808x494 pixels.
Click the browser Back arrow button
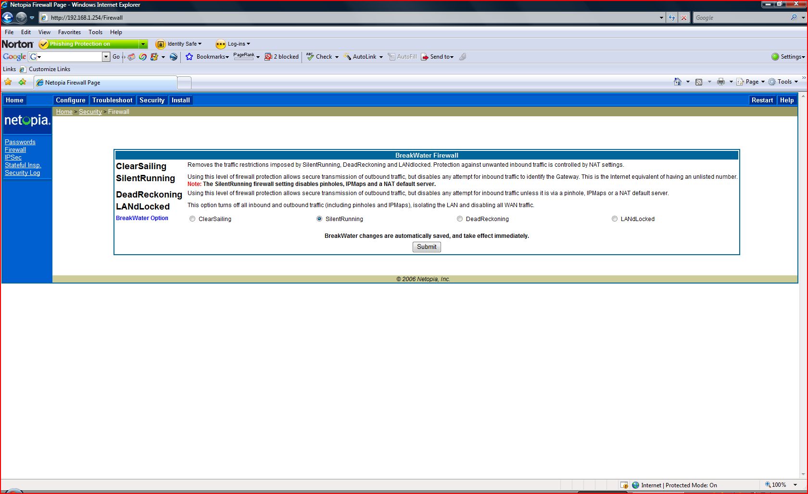click(x=8, y=18)
